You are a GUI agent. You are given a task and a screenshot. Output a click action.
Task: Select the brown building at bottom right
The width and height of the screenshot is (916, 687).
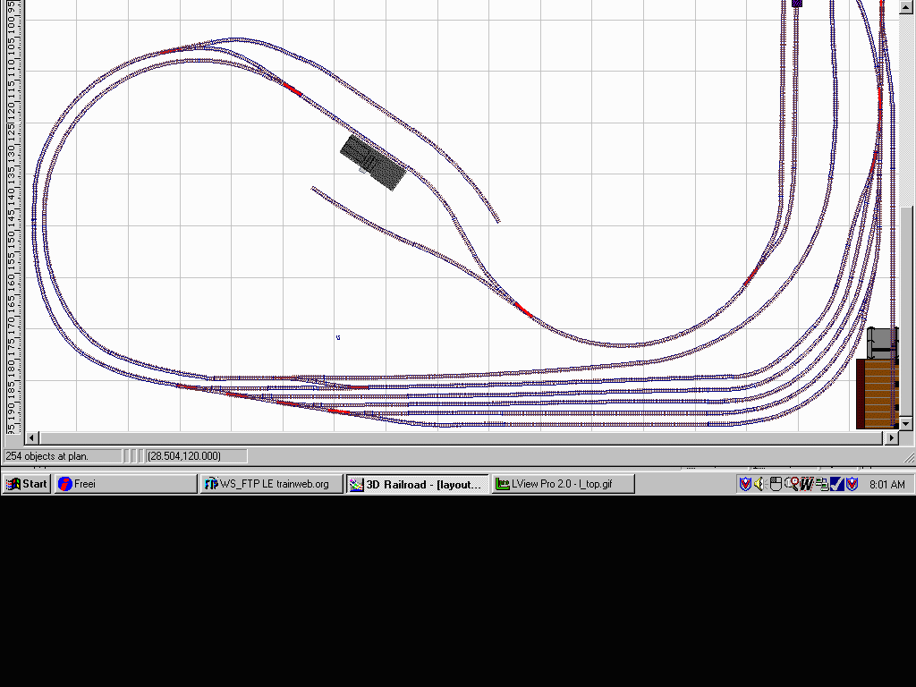click(876, 394)
